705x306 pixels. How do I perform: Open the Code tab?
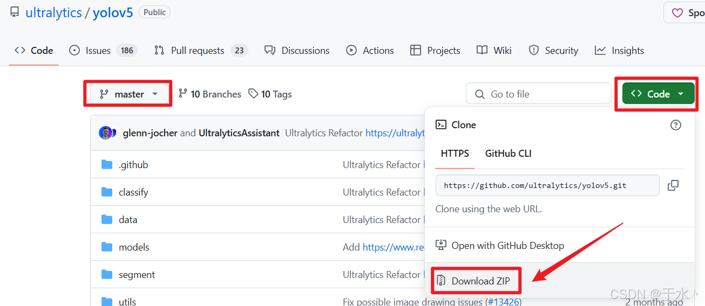(34, 50)
